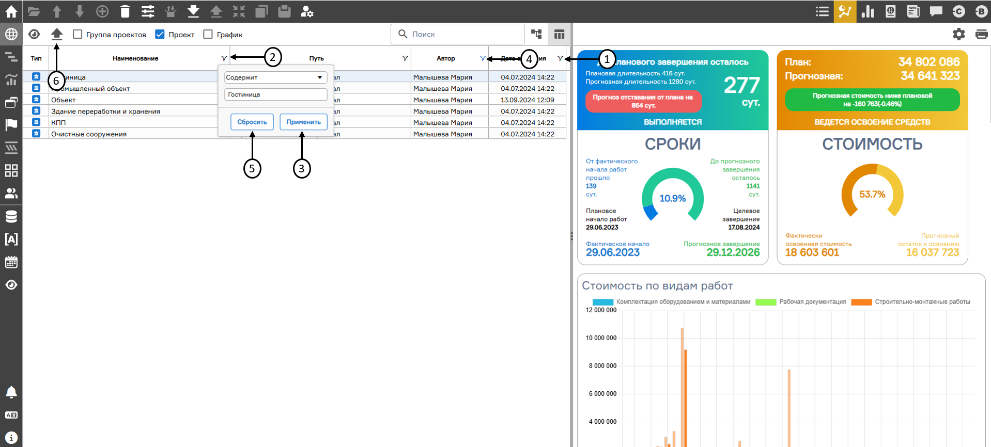991x447 pixels.
Task: Click the move down arrow toolbar icon
Action: point(80,11)
